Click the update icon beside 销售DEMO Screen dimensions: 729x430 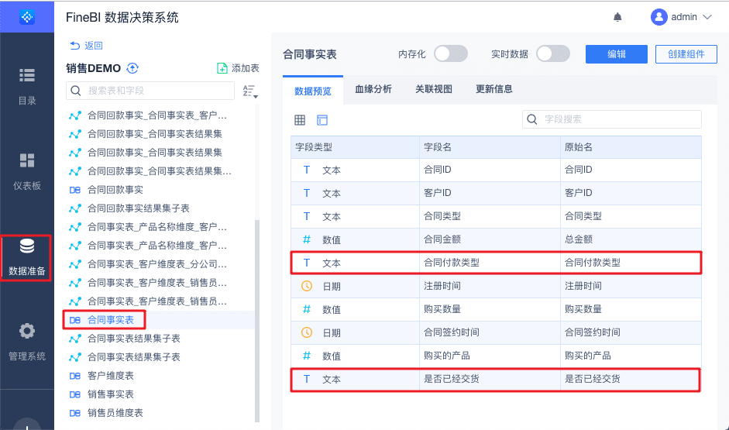click(132, 68)
